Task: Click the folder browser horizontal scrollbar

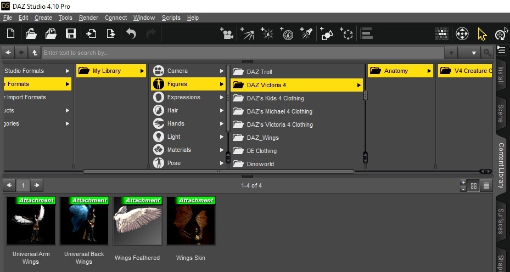Action: [x=218, y=171]
